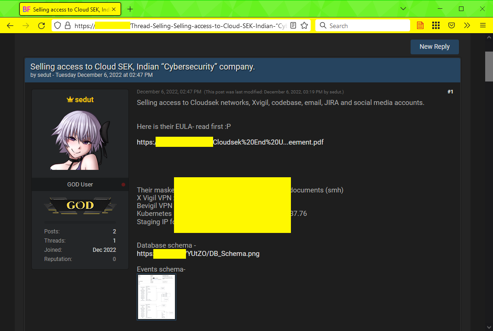Click the crown icon beside sedut
Image resolution: width=493 pixels, height=331 pixels.
pyautogui.click(x=70, y=99)
